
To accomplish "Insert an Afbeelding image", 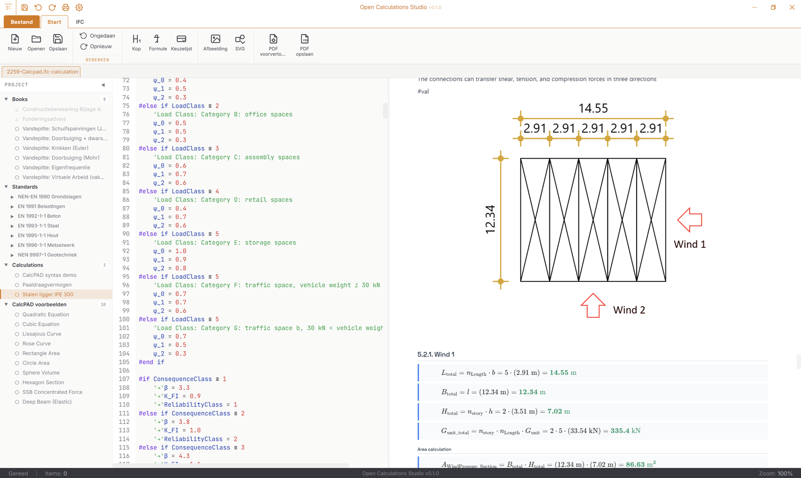I will click(215, 42).
